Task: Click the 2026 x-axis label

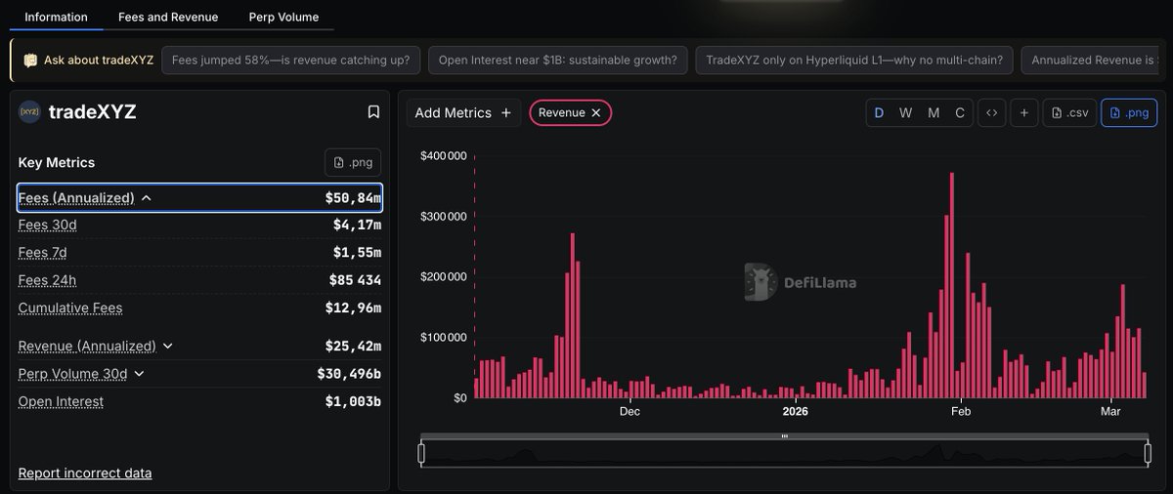Action: pos(797,411)
